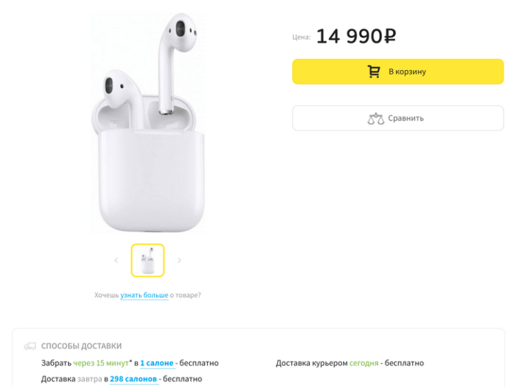Click the 14 990₽ price text

coord(356,36)
